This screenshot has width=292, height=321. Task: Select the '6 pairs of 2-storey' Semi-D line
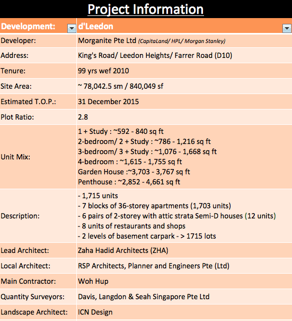point(177,216)
